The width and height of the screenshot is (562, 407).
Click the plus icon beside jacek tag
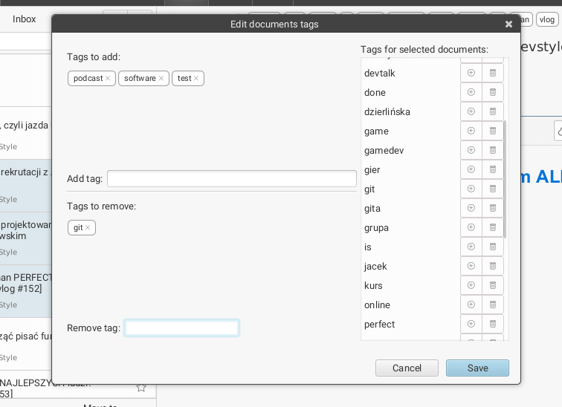pyautogui.click(x=471, y=266)
